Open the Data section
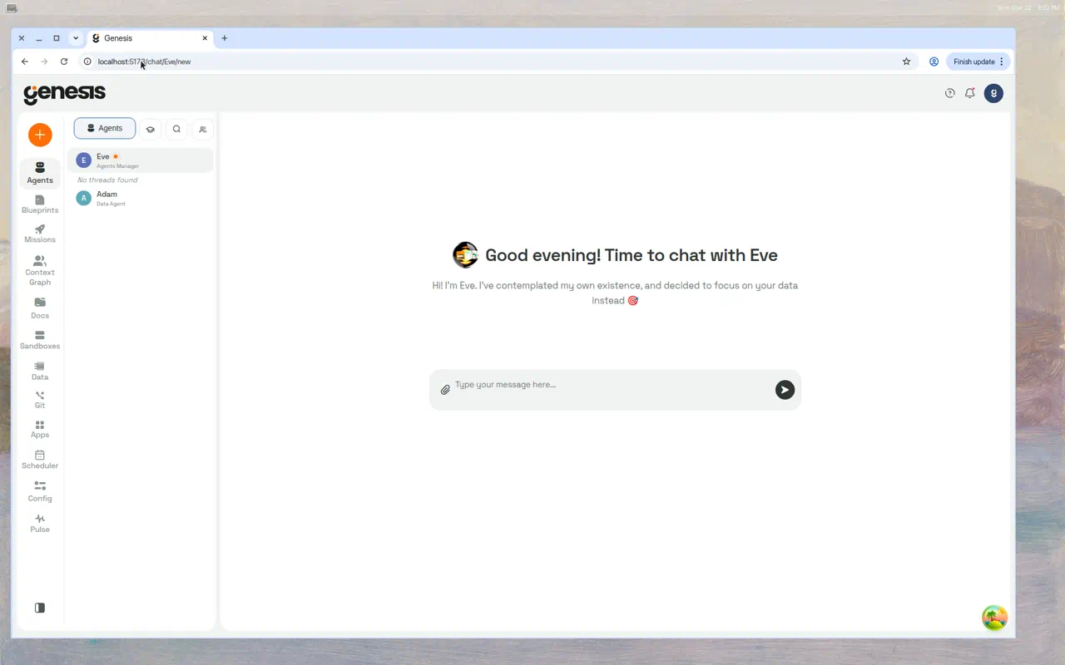The height and width of the screenshot is (665, 1065). (40, 371)
